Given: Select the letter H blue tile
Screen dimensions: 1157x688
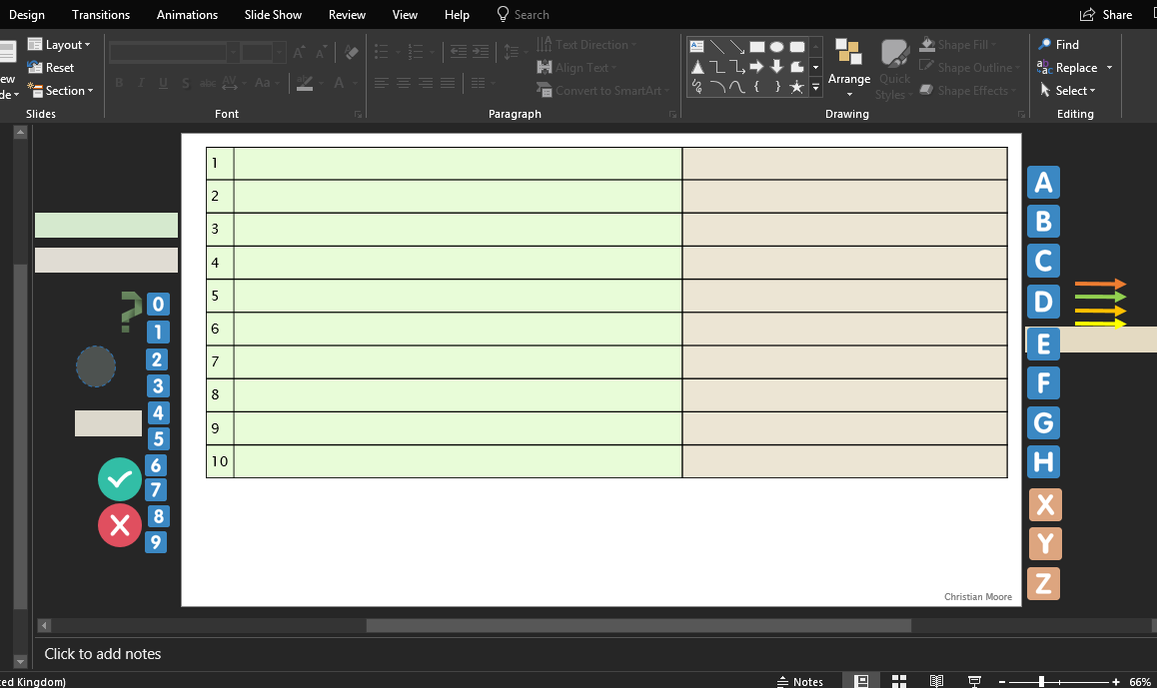Looking at the screenshot, I should click(1043, 461).
